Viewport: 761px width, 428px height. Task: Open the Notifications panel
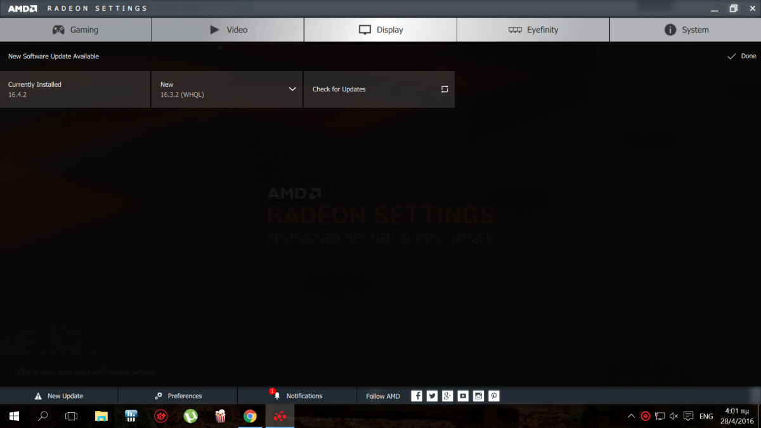click(297, 396)
